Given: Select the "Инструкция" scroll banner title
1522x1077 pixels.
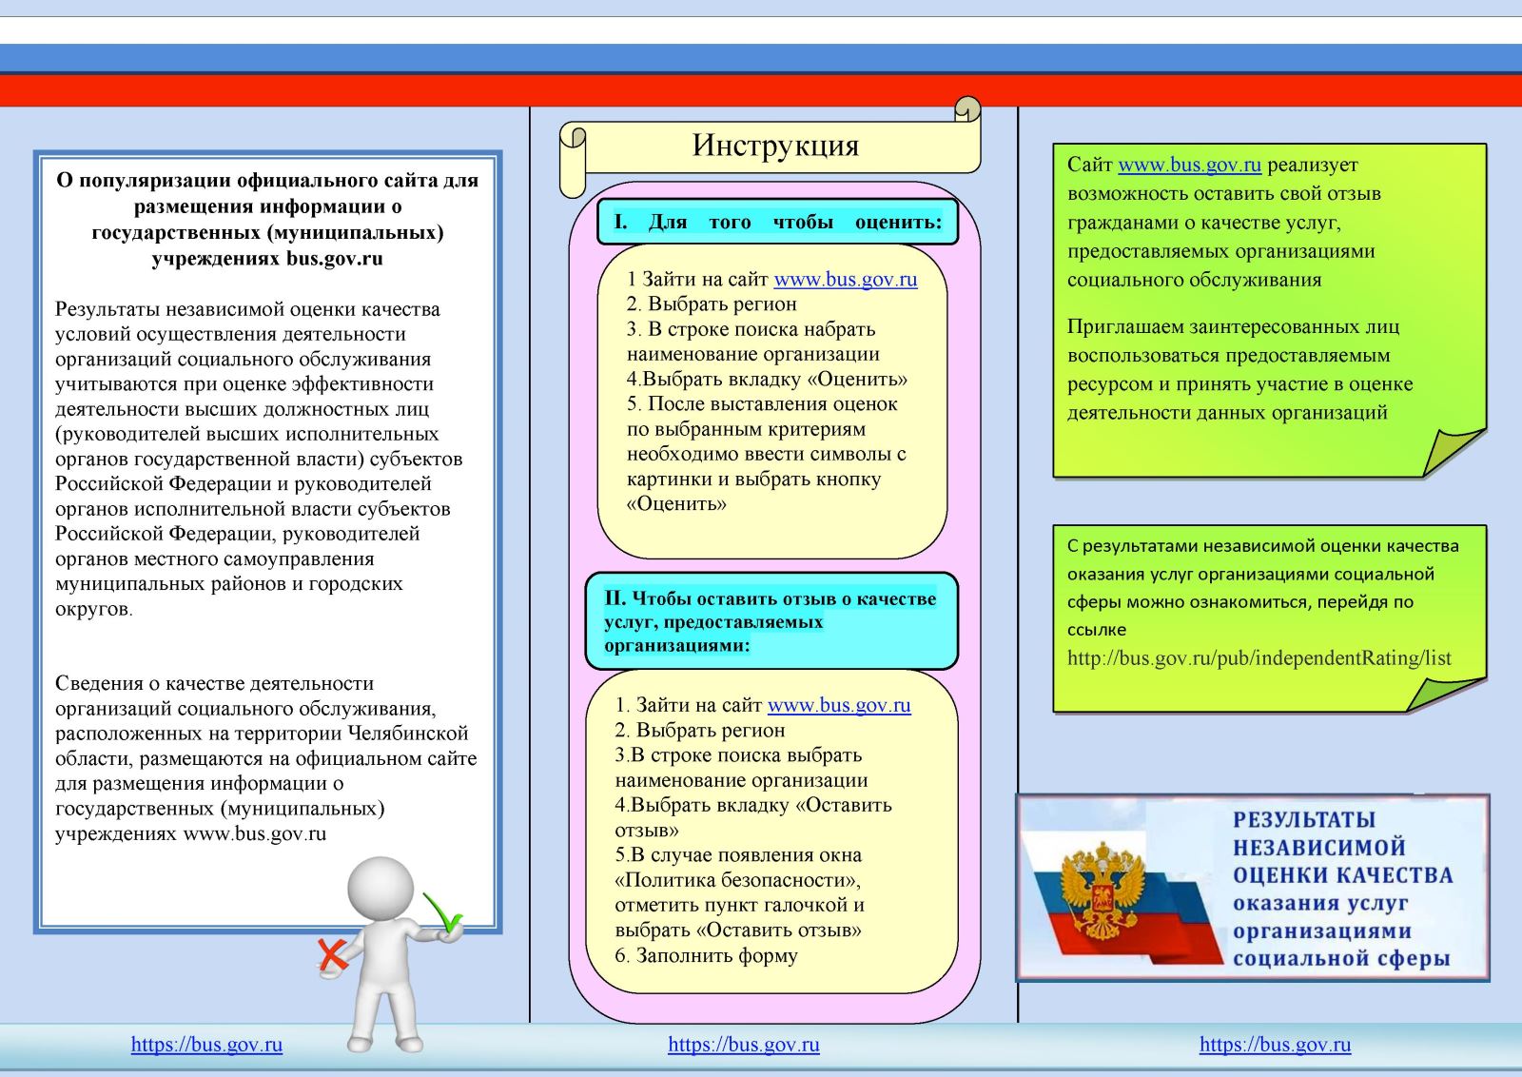Looking at the screenshot, I should click(x=774, y=146).
